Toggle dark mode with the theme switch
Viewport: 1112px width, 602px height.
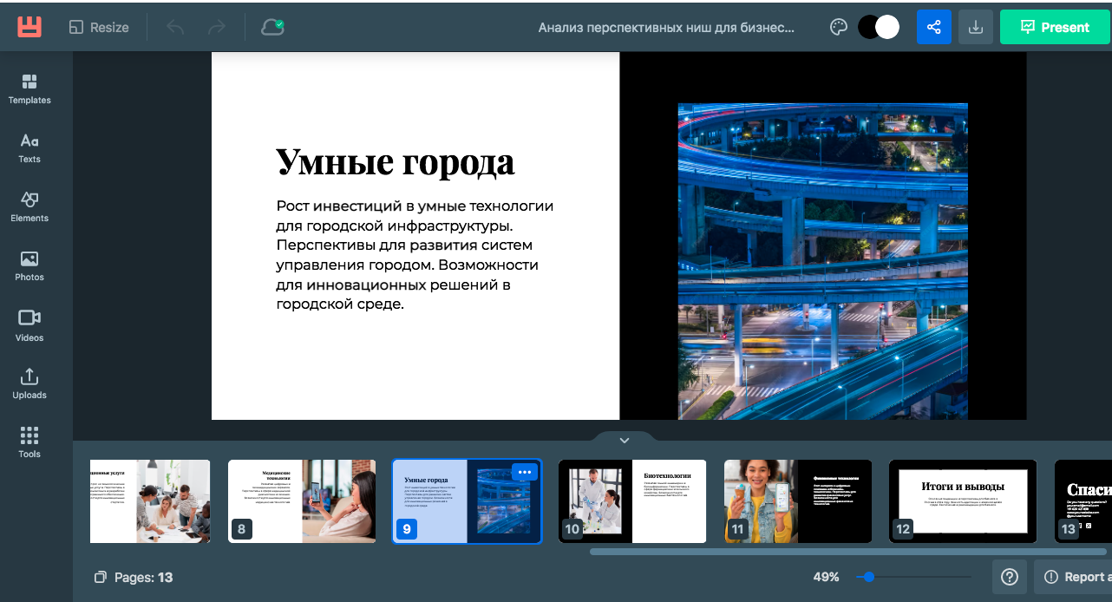coord(879,27)
